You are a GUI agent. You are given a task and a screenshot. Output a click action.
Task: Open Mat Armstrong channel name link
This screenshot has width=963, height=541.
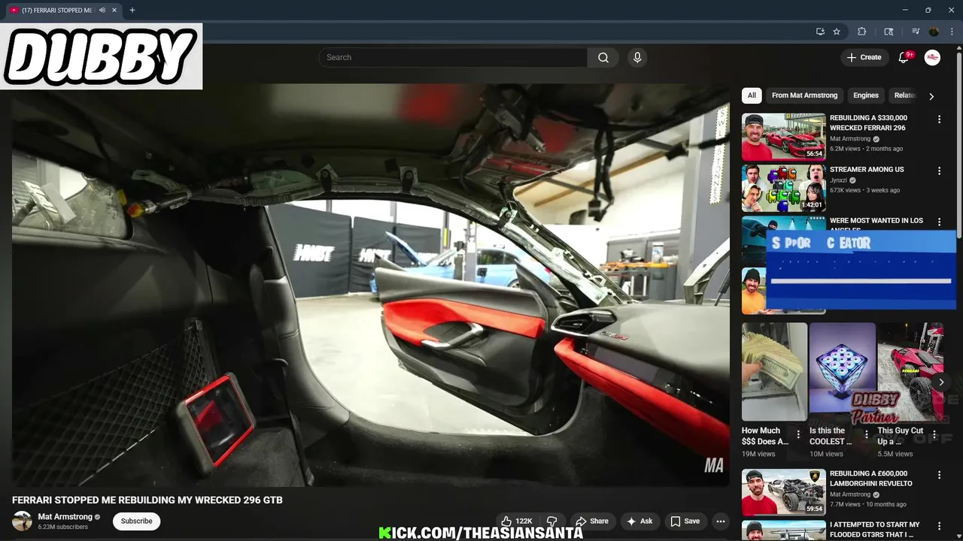point(65,517)
